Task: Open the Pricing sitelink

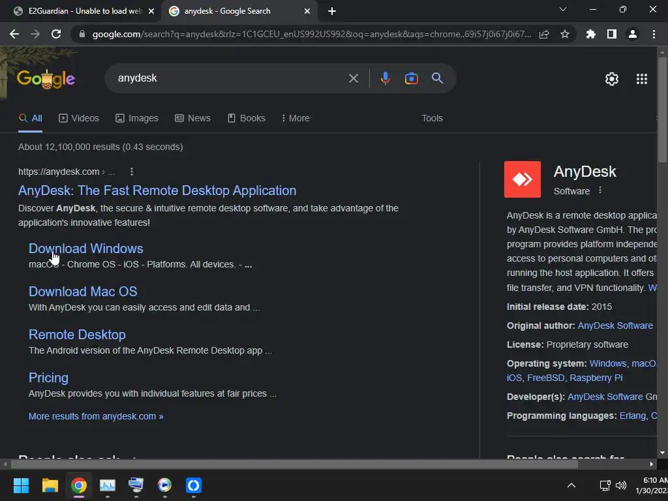Action: click(48, 378)
